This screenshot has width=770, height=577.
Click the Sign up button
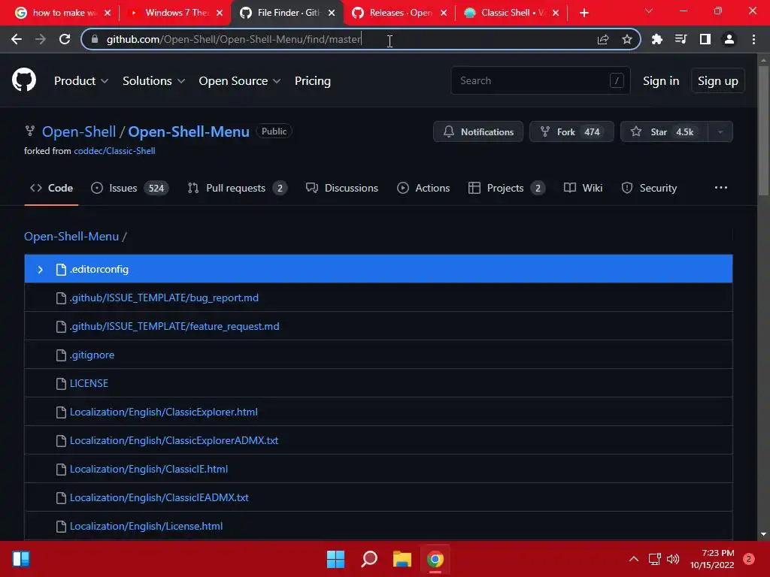pos(718,81)
